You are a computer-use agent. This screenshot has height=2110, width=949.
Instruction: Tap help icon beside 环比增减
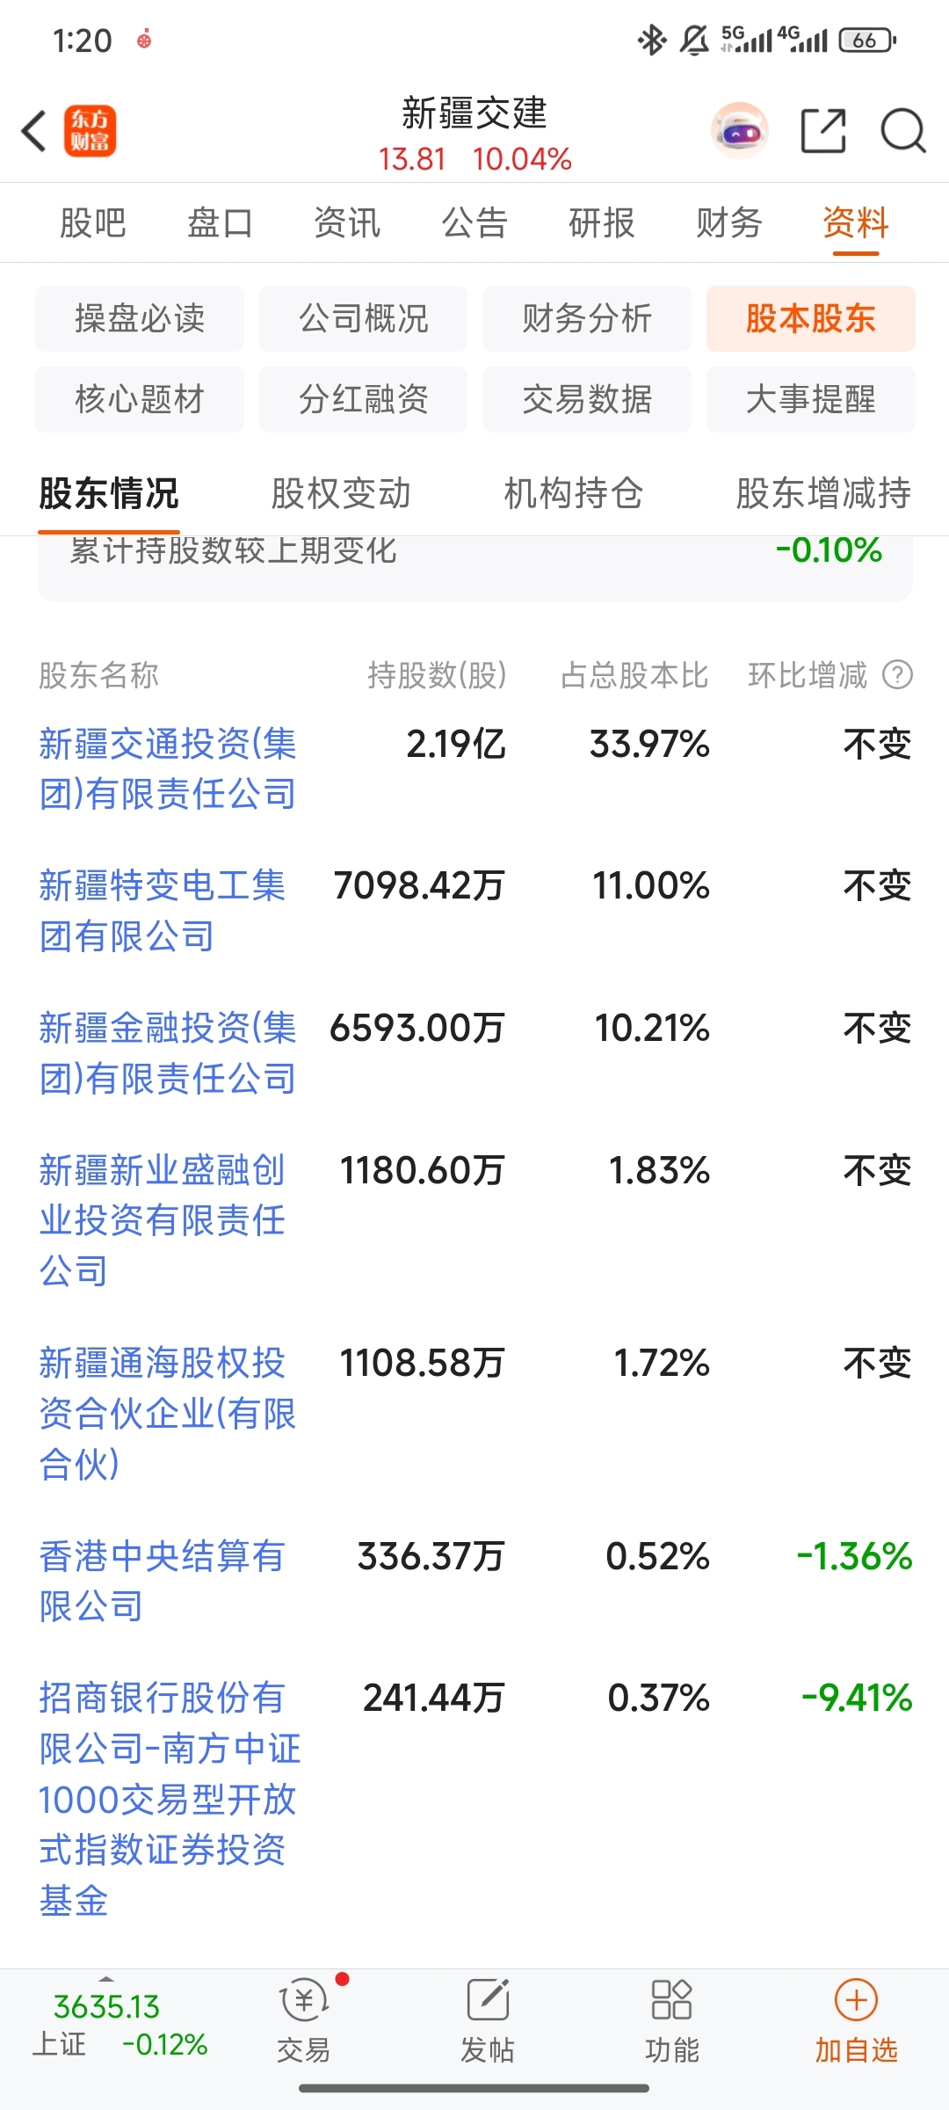[897, 675]
